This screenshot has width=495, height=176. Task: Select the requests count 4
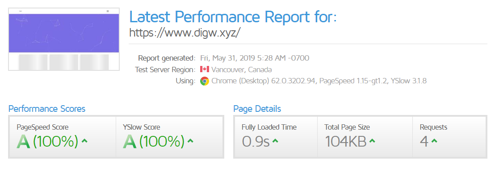click(x=424, y=141)
